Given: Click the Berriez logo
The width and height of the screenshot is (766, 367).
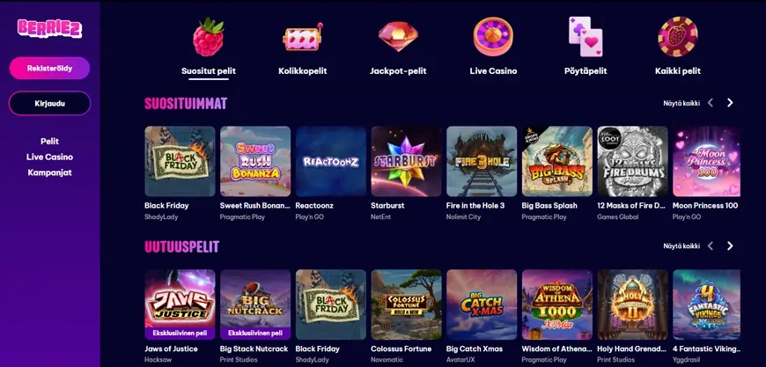Looking at the screenshot, I should tap(50, 28).
